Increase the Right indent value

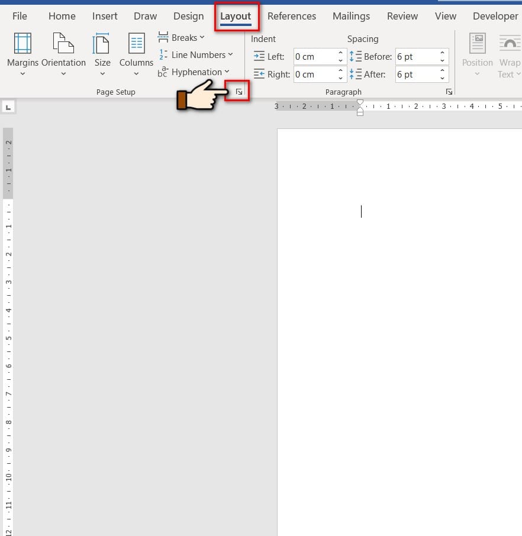340,70
